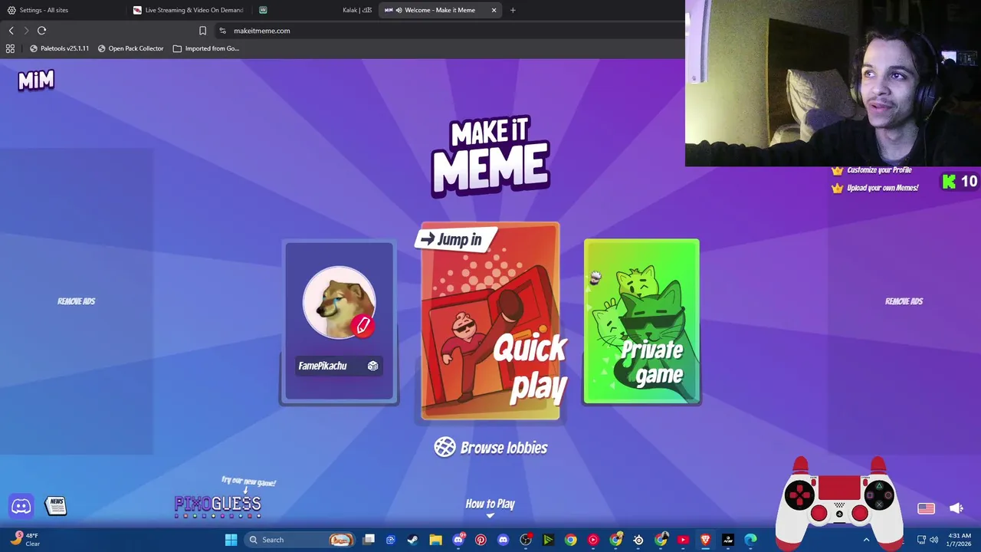The width and height of the screenshot is (981, 552).
Task: Open Microsoft Edge from the taskbar
Action: [x=750, y=540]
